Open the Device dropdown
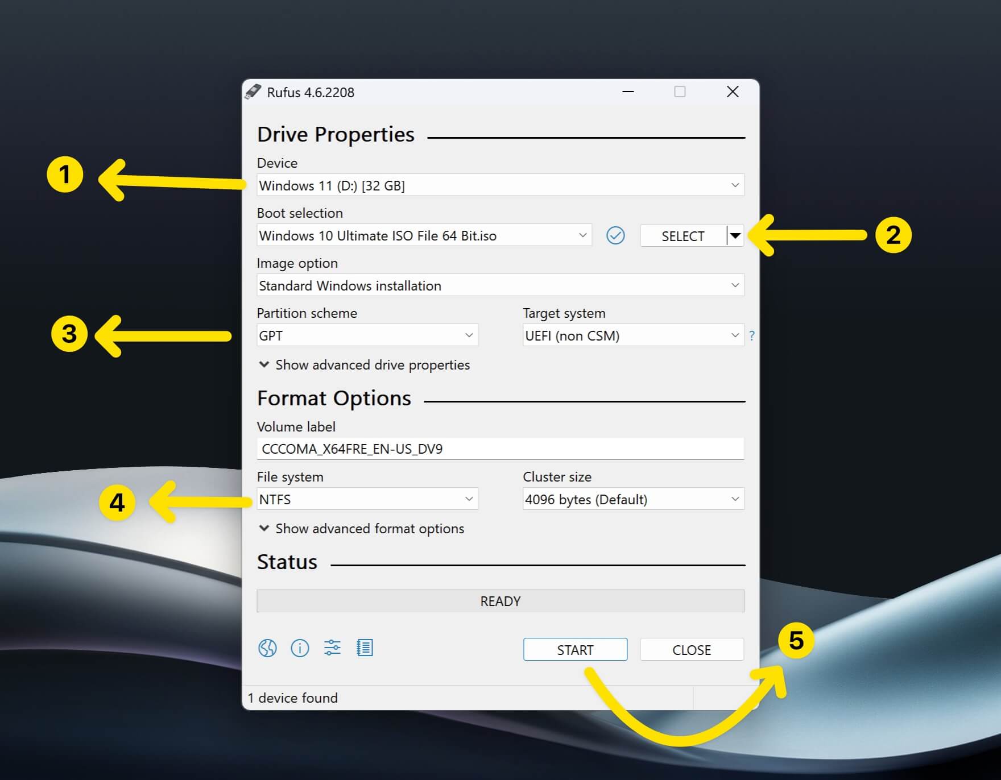Screen dimensions: 1001x780 coord(500,185)
